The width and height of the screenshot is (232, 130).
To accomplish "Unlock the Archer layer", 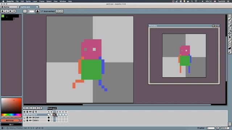I will point(27,118).
